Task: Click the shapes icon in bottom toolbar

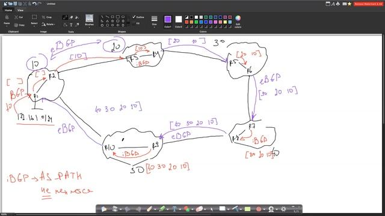Action: pos(187,209)
